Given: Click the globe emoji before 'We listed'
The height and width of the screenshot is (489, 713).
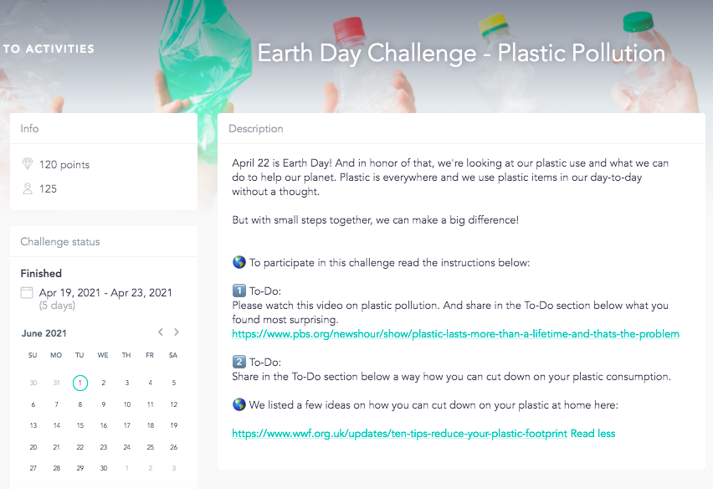Looking at the screenshot, I should (x=239, y=404).
